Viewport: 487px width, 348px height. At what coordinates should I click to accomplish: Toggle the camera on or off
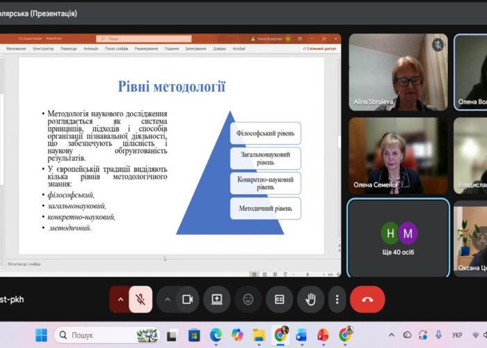point(186,299)
